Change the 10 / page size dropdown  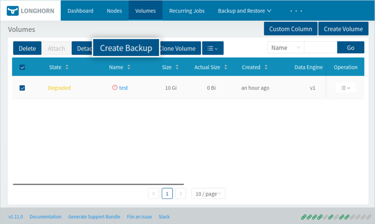click(x=208, y=193)
